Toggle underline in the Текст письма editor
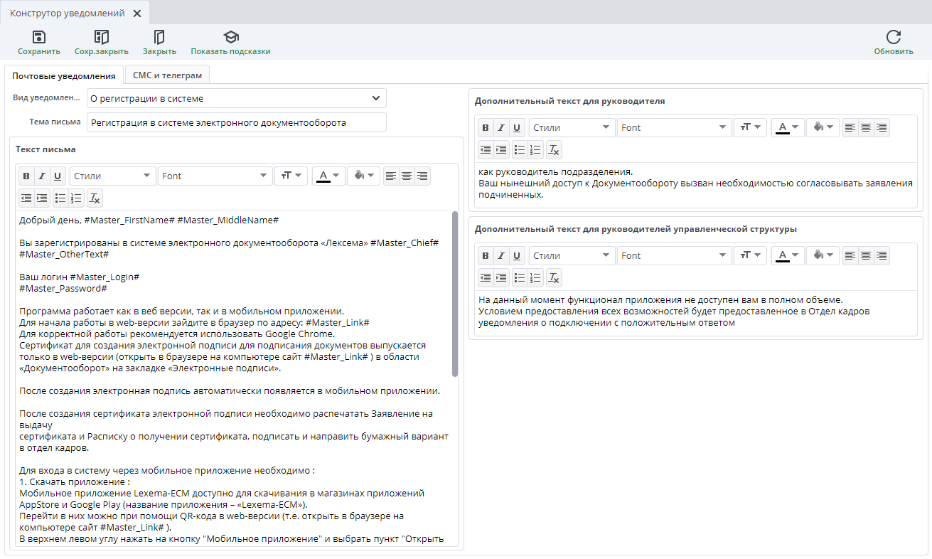Screen dimensions: 932x559 (x=58, y=176)
